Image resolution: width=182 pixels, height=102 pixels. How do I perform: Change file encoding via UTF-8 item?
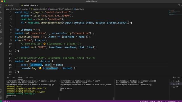click(159, 101)
